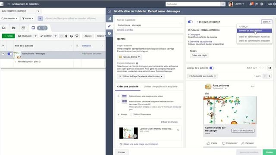276x155 pixels.
Task: Click the ENVOYER MESSAGE button in preview
Action: pyautogui.click(x=243, y=130)
